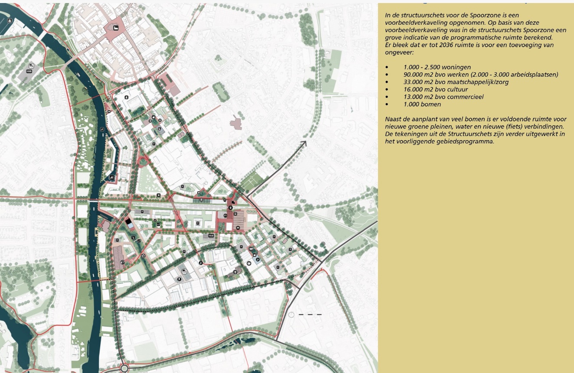Click the "33.000 m2 bvo maatschappelijk/zorg" bullet

(456, 82)
